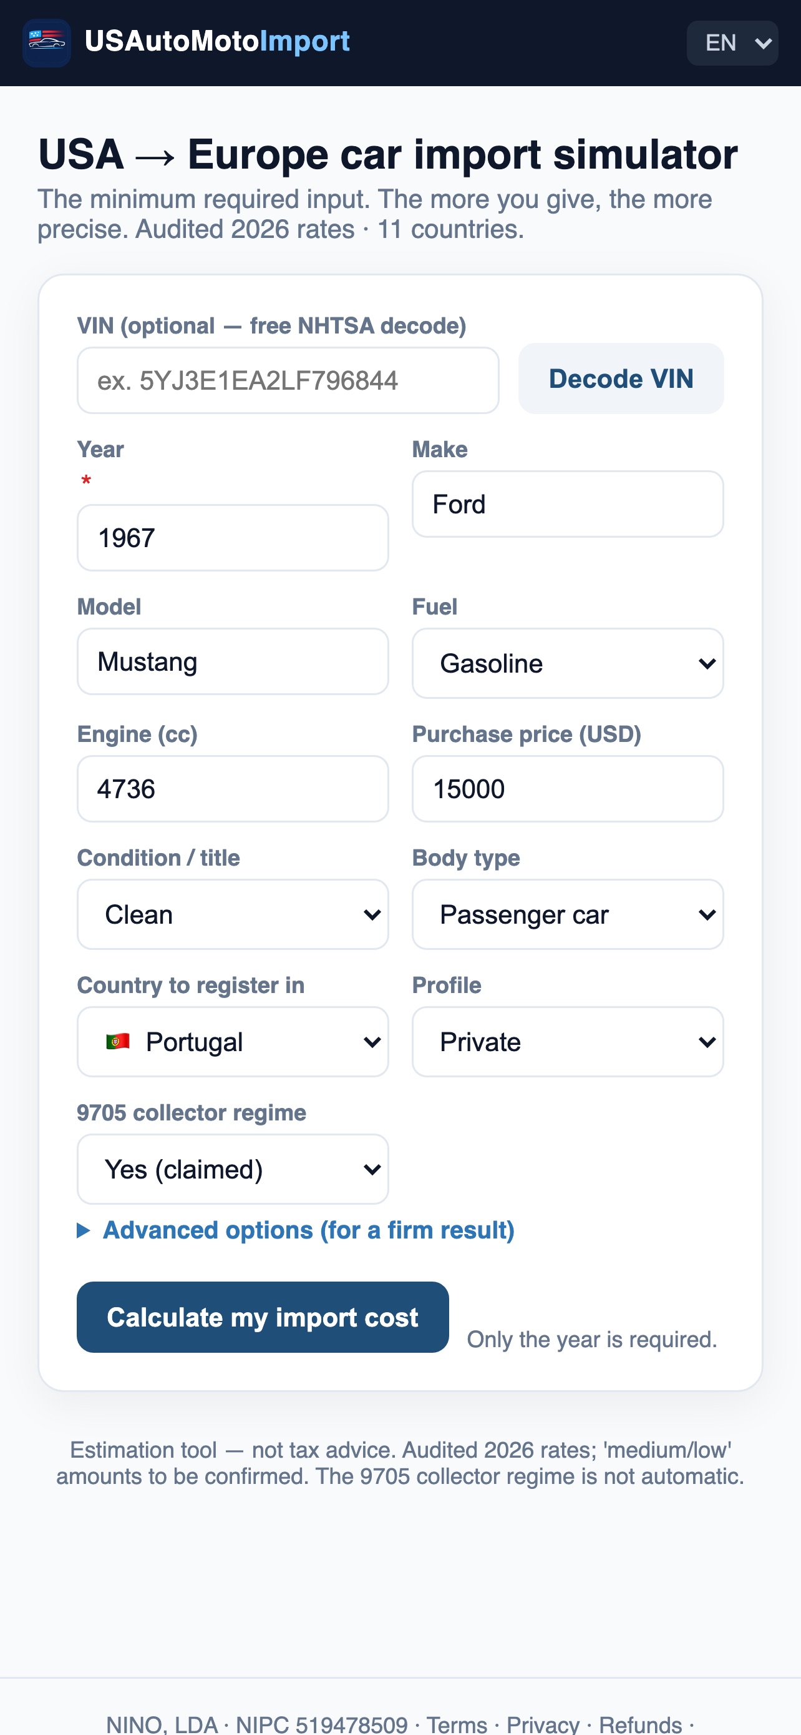Click the '9705 collector regime' label
Image resolution: width=801 pixels, height=1735 pixels.
click(192, 1113)
